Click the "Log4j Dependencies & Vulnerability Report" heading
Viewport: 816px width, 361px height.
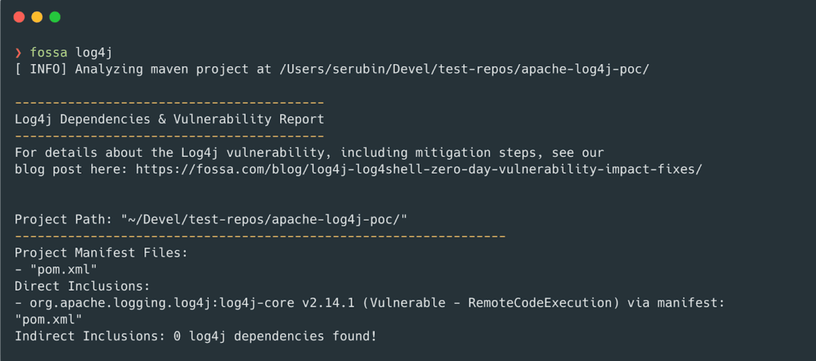coord(170,119)
